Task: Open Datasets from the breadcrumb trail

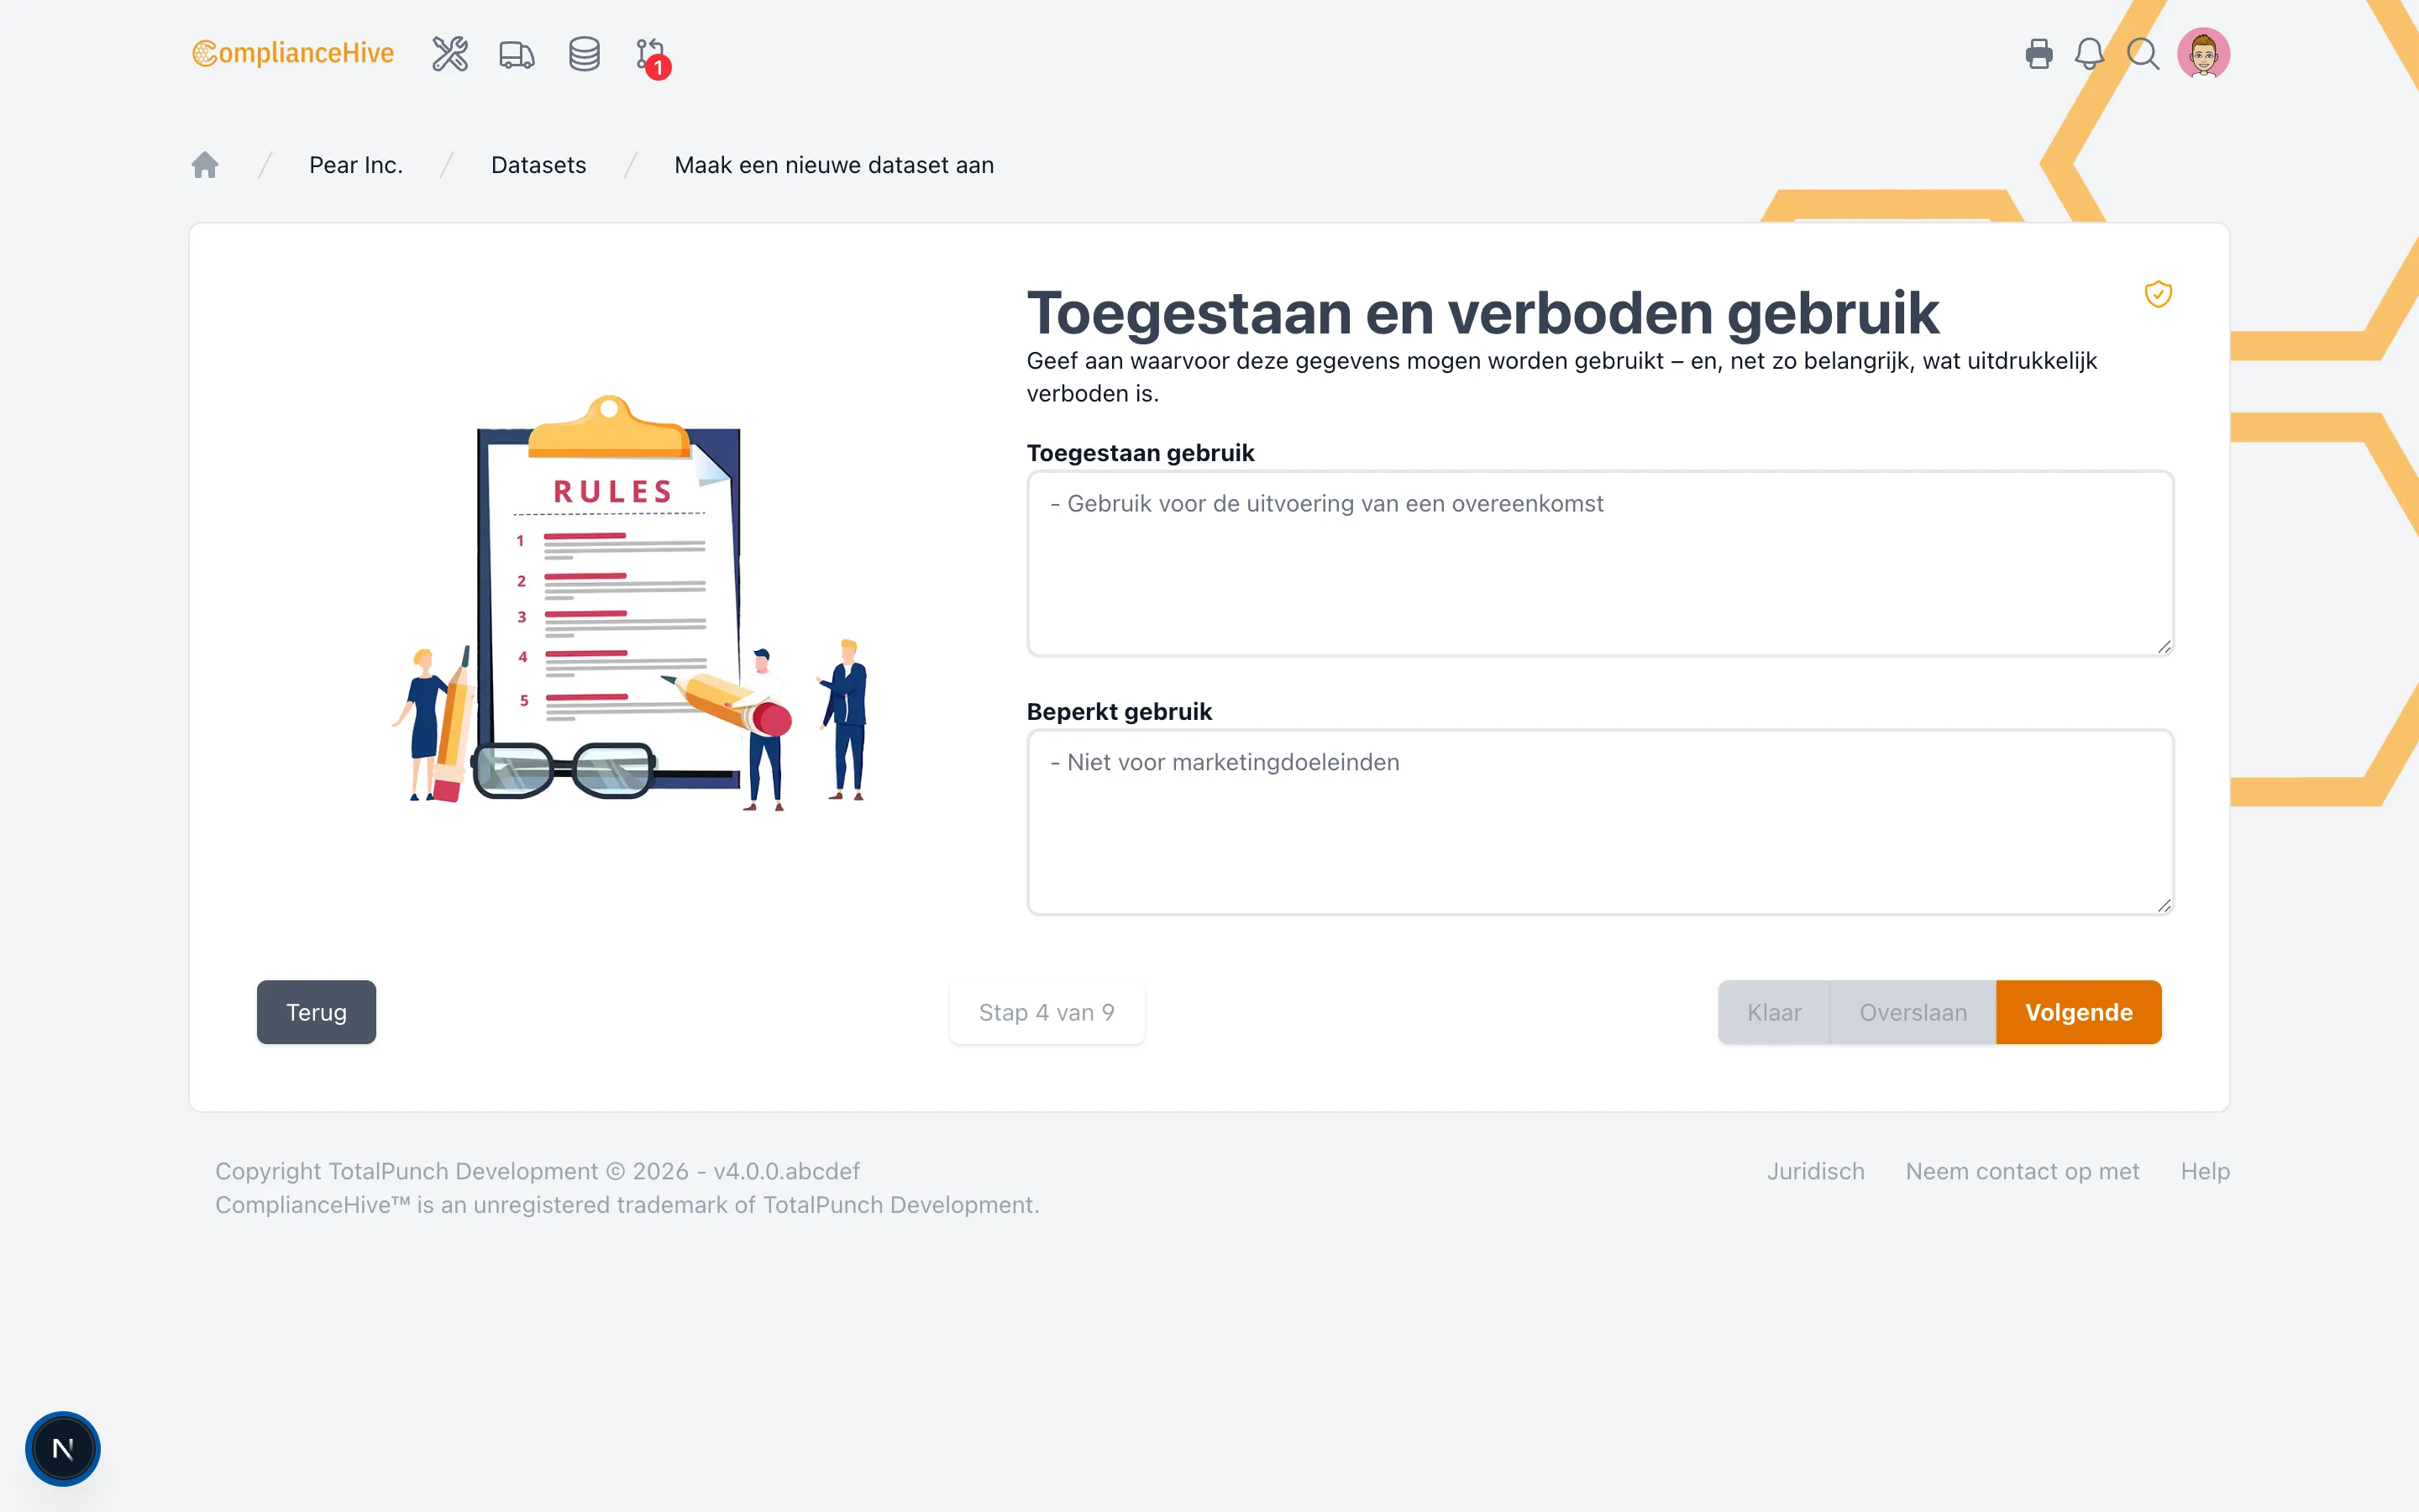Action: pyautogui.click(x=538, y=164)
